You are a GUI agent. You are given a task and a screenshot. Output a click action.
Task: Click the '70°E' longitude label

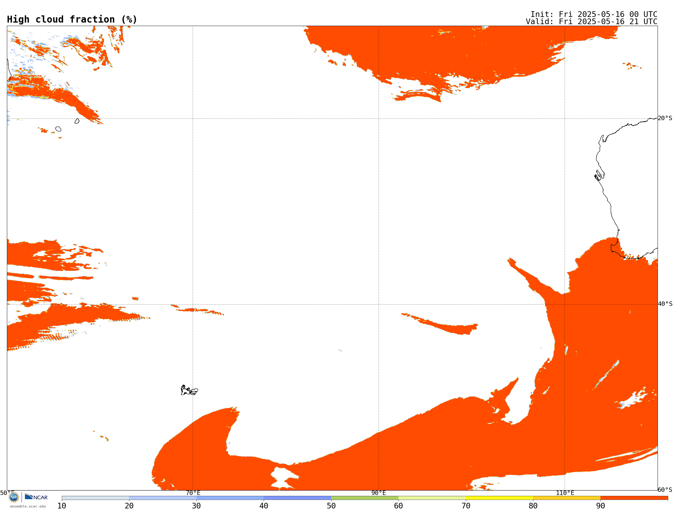click(x=193, y=493)
